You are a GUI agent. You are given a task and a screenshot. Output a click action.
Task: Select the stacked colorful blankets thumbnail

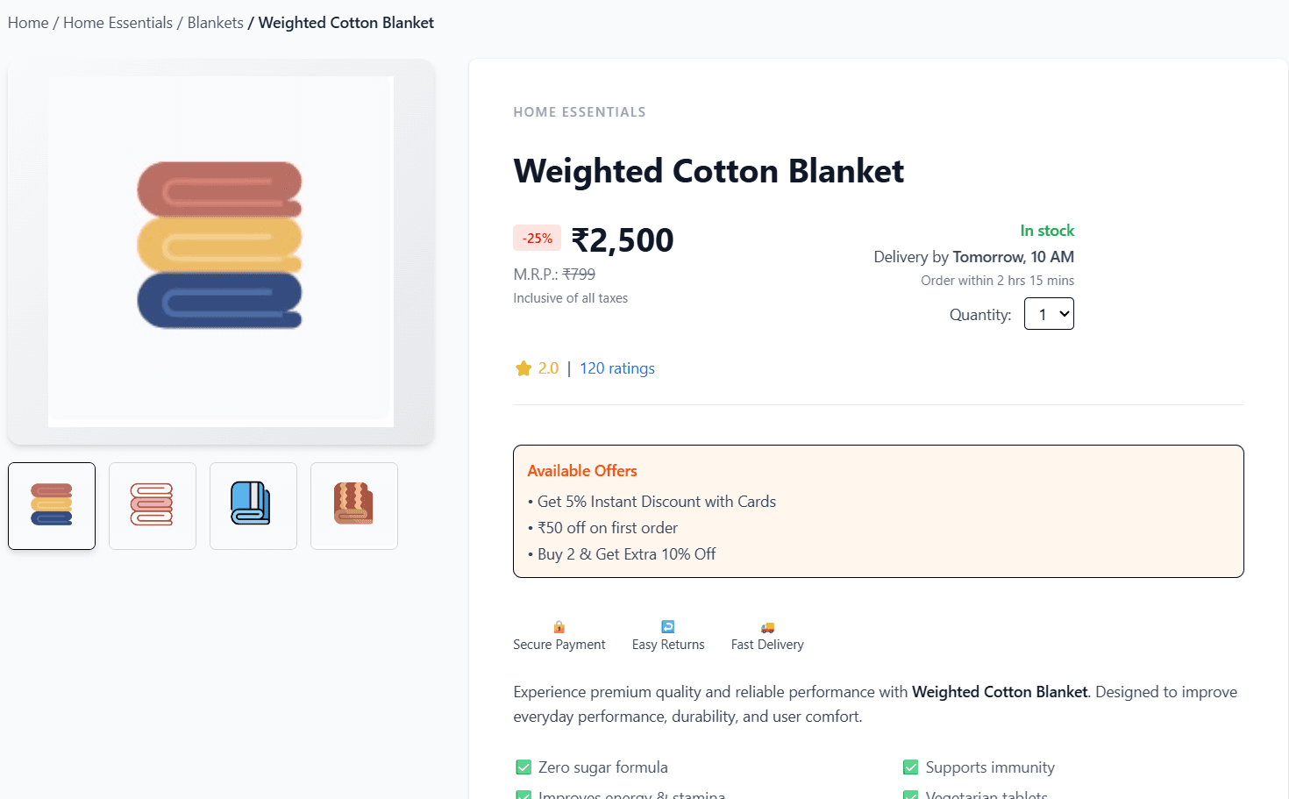[x=52, y=506]
